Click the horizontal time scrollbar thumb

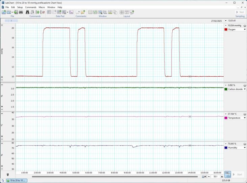tap(115, 177)
